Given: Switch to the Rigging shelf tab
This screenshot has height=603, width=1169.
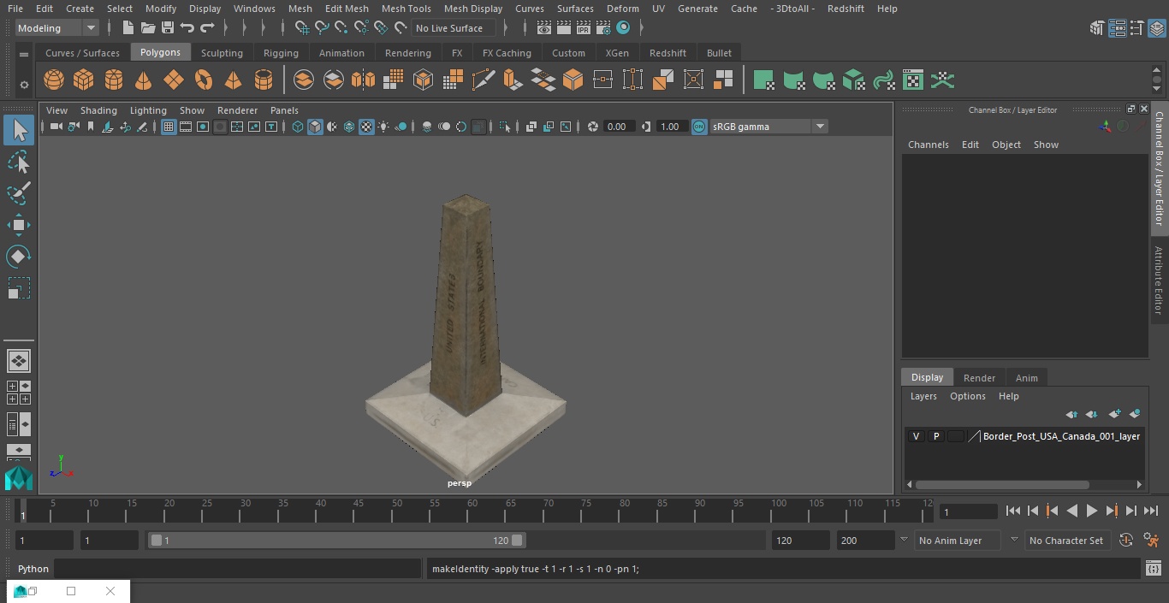Looking at the screenshot, I should (281, 53).
